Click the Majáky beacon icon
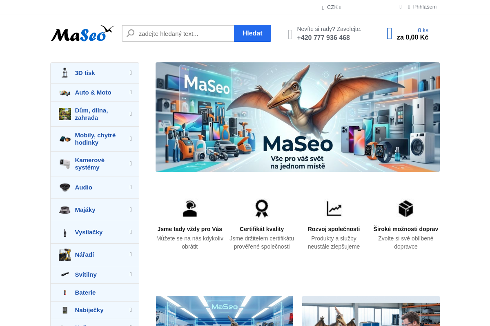Image resolution: width=490 pixels, height=326 pixels. click(65, 210)
